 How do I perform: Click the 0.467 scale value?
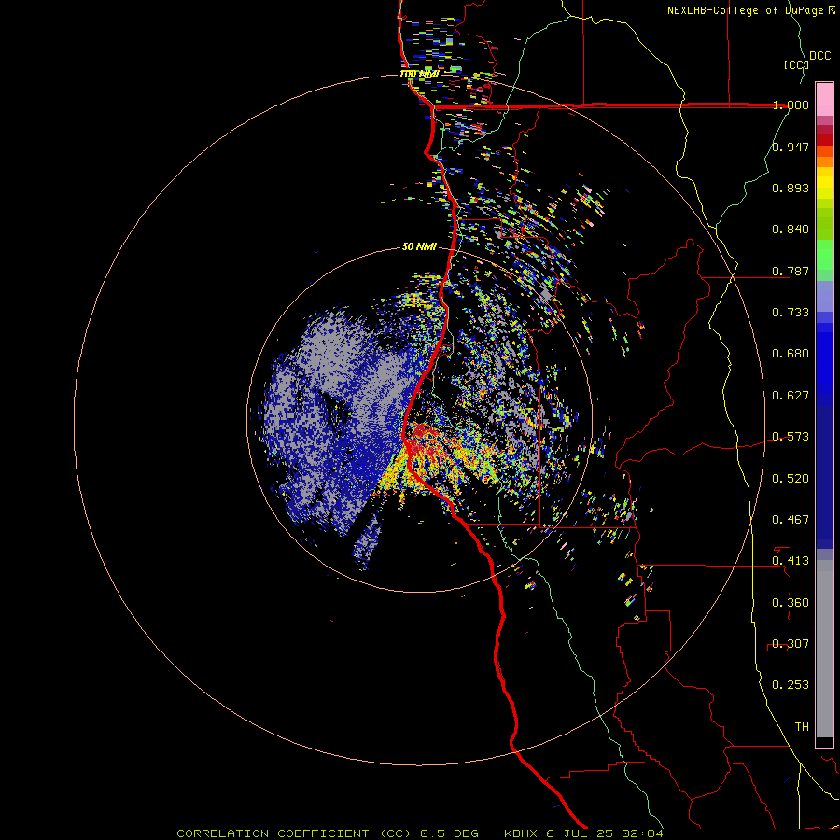point(791,520)
